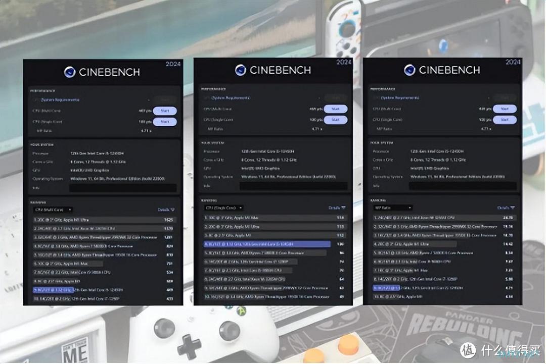Screen dimensions: 546x364
Task: Click the Processor value in left window's Your System
Action: pyautogui.click(x=97, y=153)
